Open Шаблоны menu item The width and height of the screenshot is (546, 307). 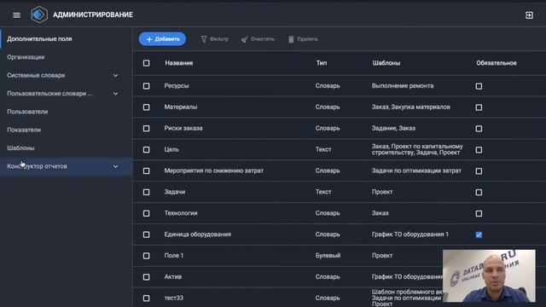click(x=67, y=148)
